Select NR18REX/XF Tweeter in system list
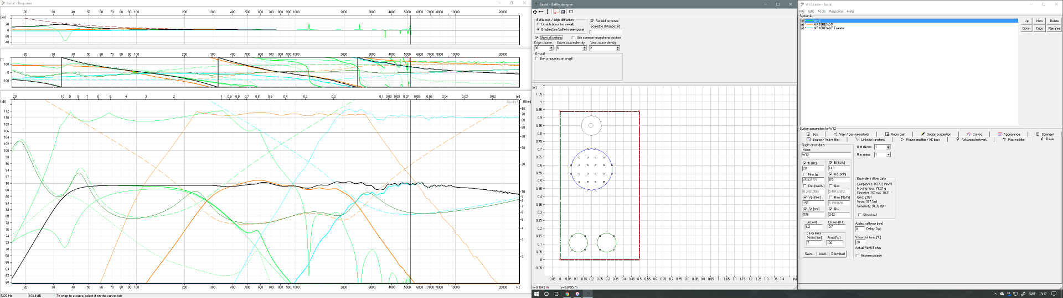This screenshot has width=1063, height=298. point(829,28)
